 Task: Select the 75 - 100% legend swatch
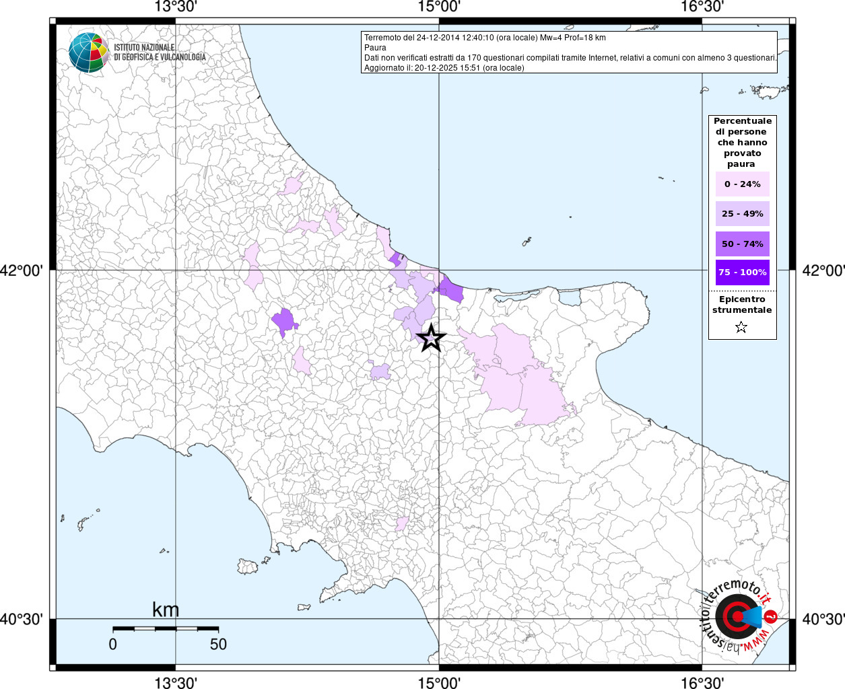742,273
